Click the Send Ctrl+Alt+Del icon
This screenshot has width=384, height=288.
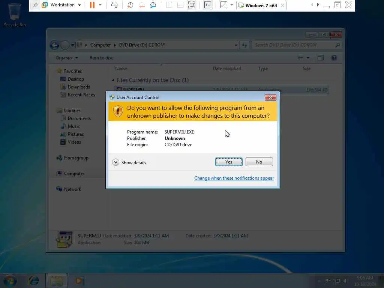pos(114,5)
